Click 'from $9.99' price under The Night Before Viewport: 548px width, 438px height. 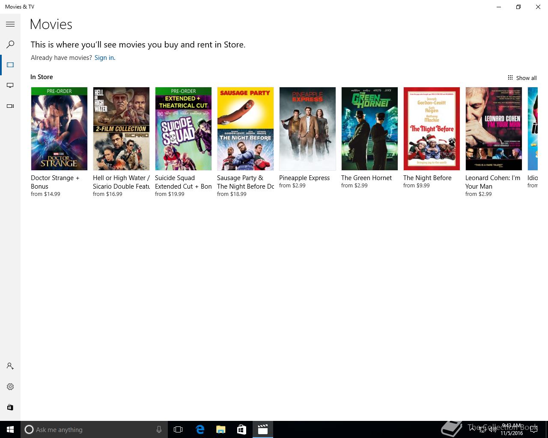click(417, 186)
